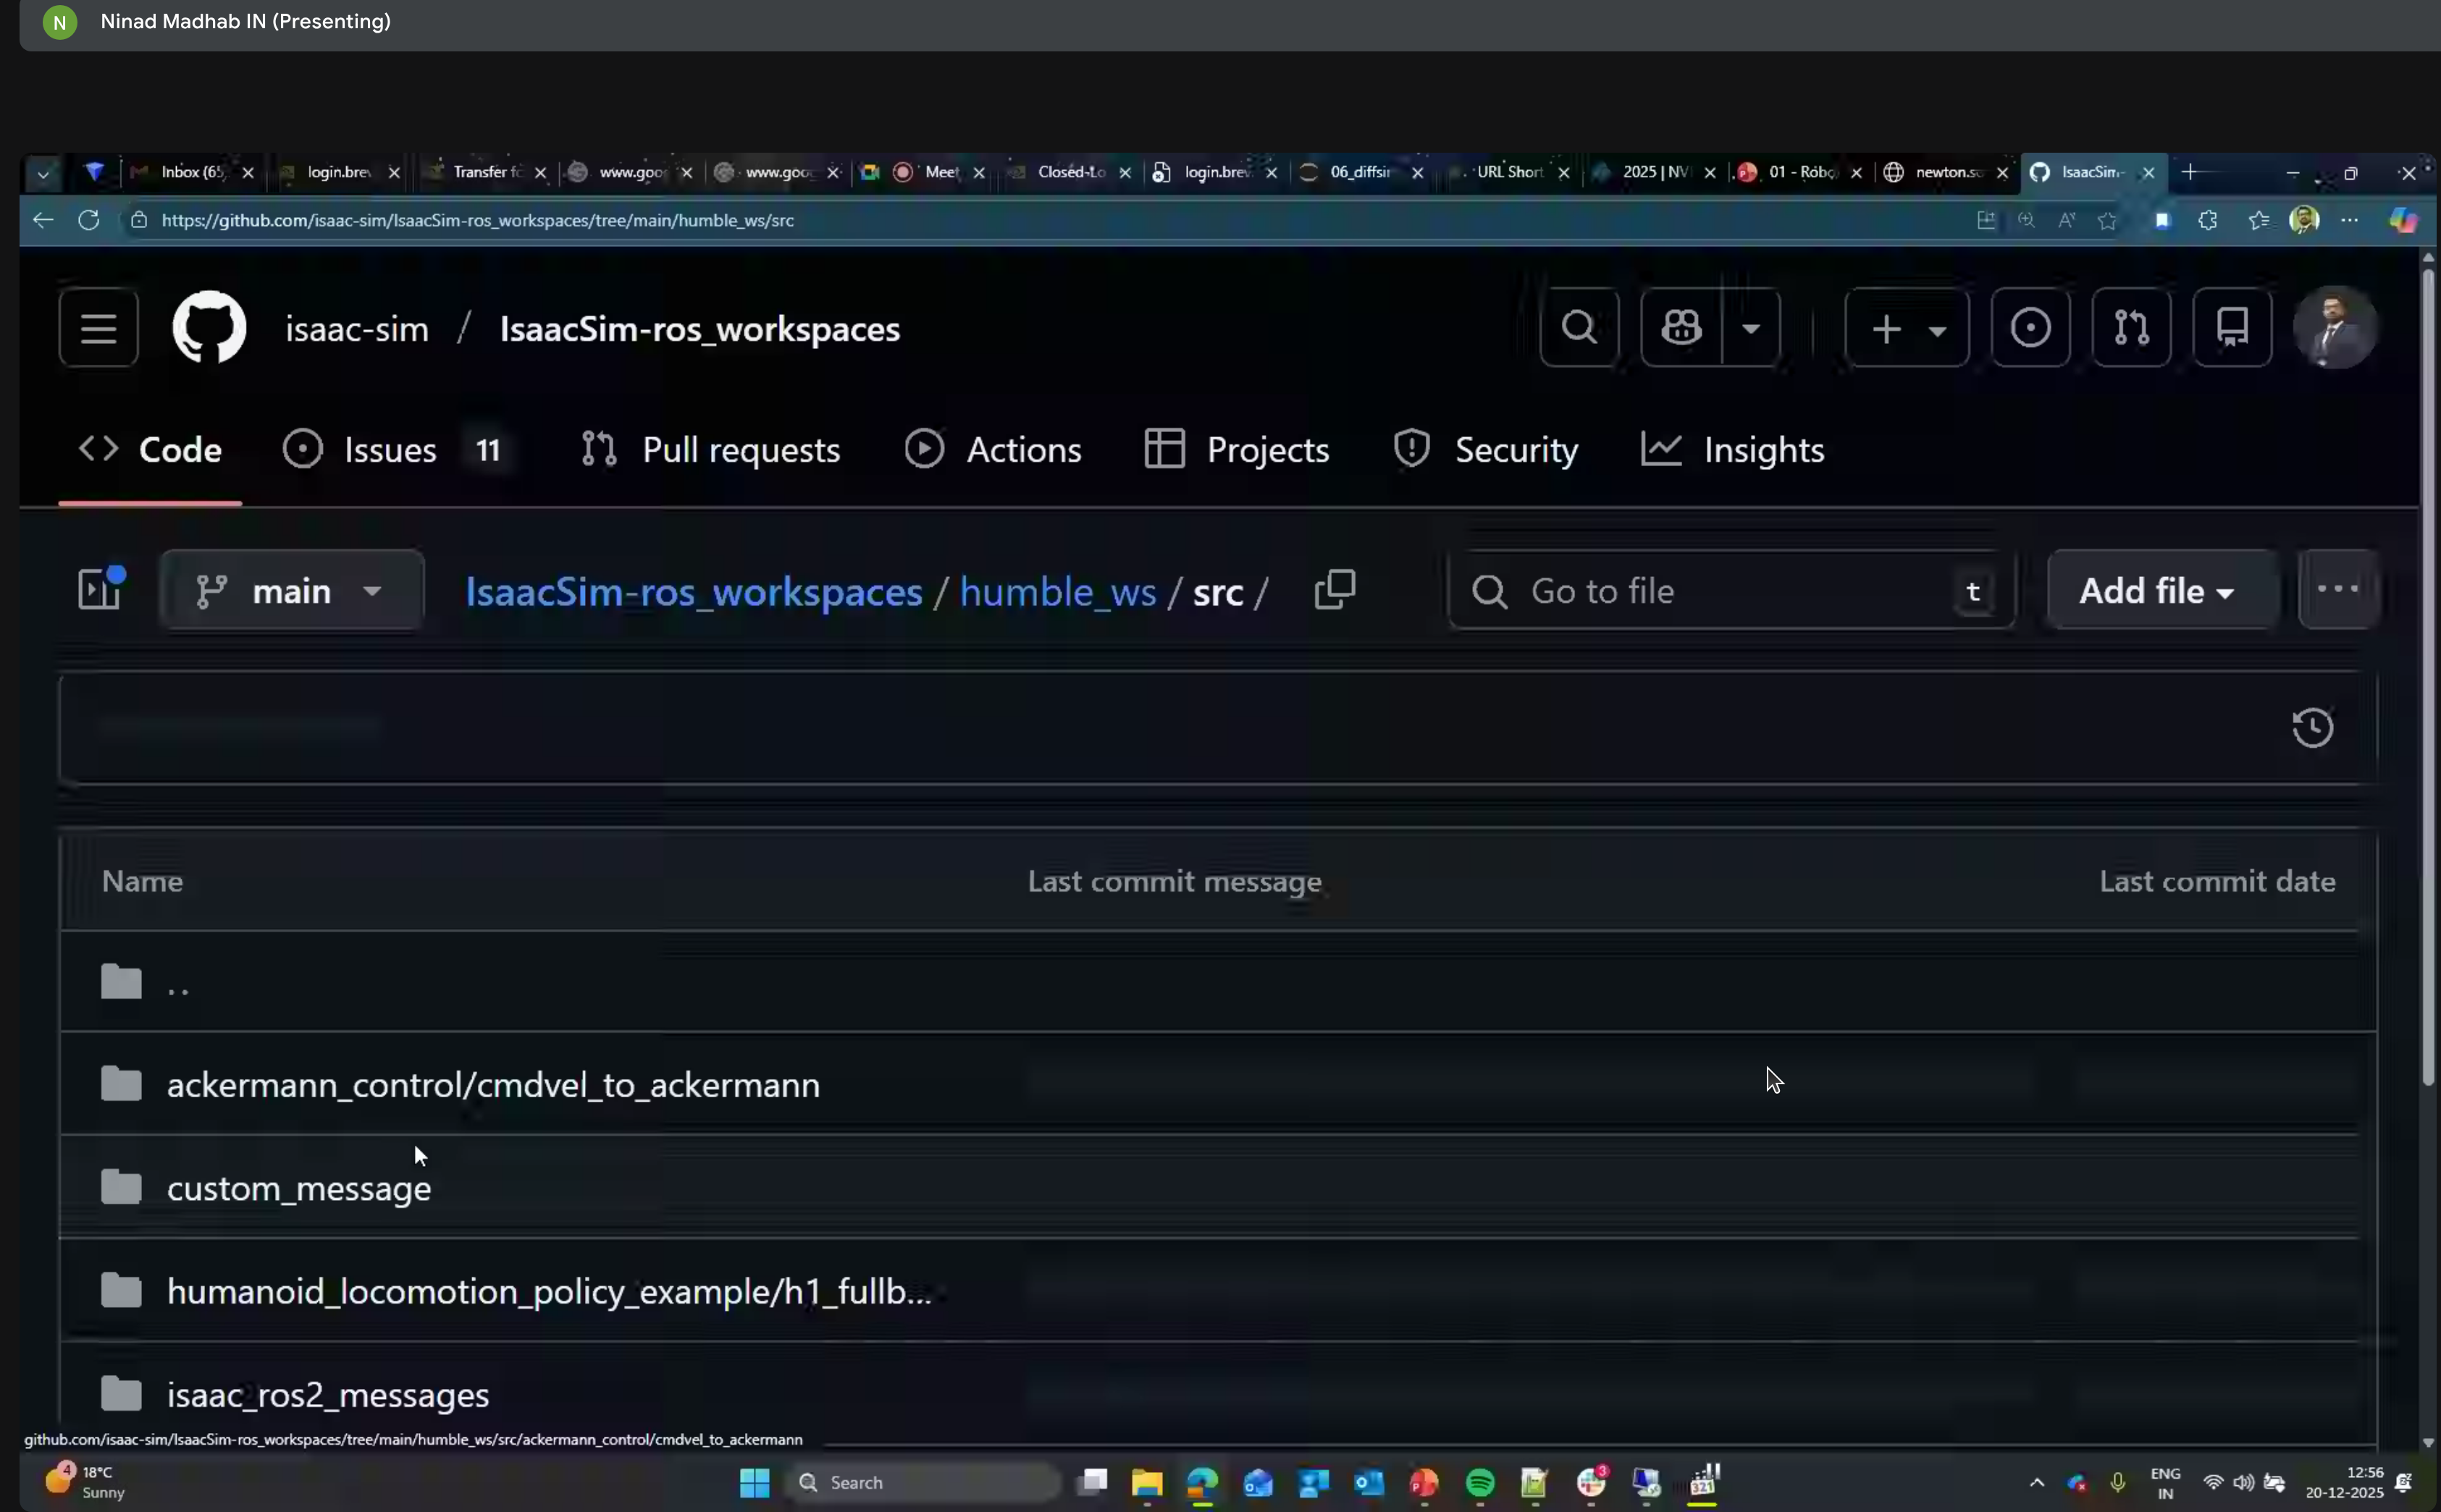The height and width of the screenshot is (1512, 2441).
Task: Toggle the favorites star in the address bar
Action: [x=2109, y=220]
